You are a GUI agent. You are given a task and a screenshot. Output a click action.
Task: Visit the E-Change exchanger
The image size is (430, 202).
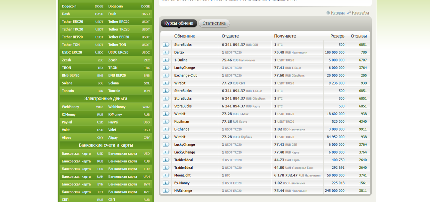click(x=182, y=129)
